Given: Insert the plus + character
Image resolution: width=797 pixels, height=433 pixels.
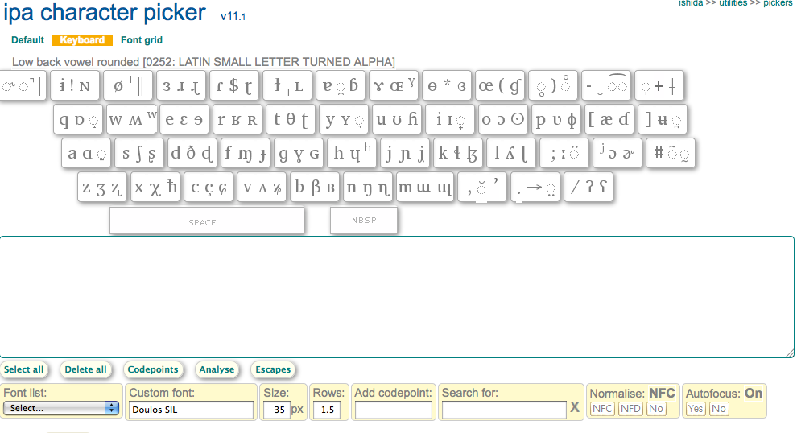Looking at the screenshot, I should click(659, 86).
